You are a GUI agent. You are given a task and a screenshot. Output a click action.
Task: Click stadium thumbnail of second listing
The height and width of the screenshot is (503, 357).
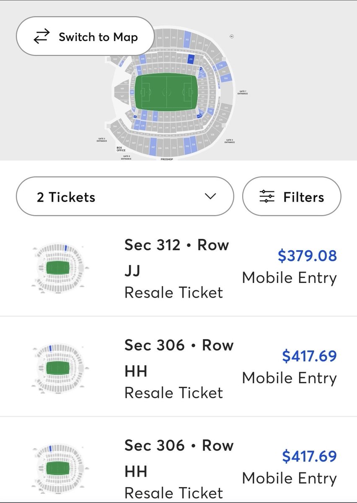(58, 367)
